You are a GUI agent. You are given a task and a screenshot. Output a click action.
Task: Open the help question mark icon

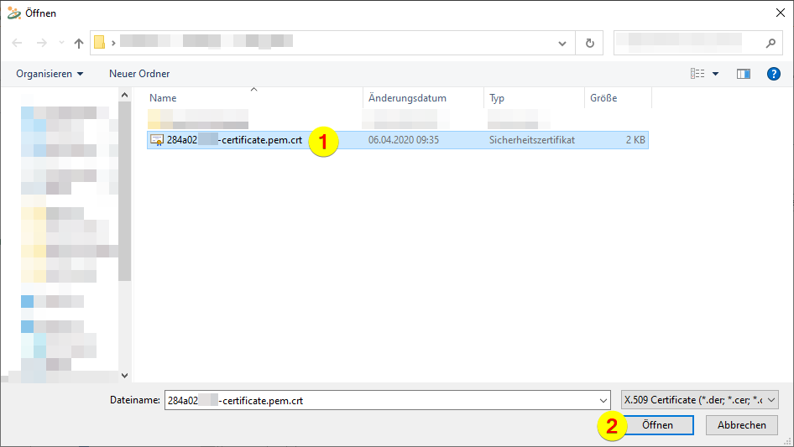coord(774,74)
